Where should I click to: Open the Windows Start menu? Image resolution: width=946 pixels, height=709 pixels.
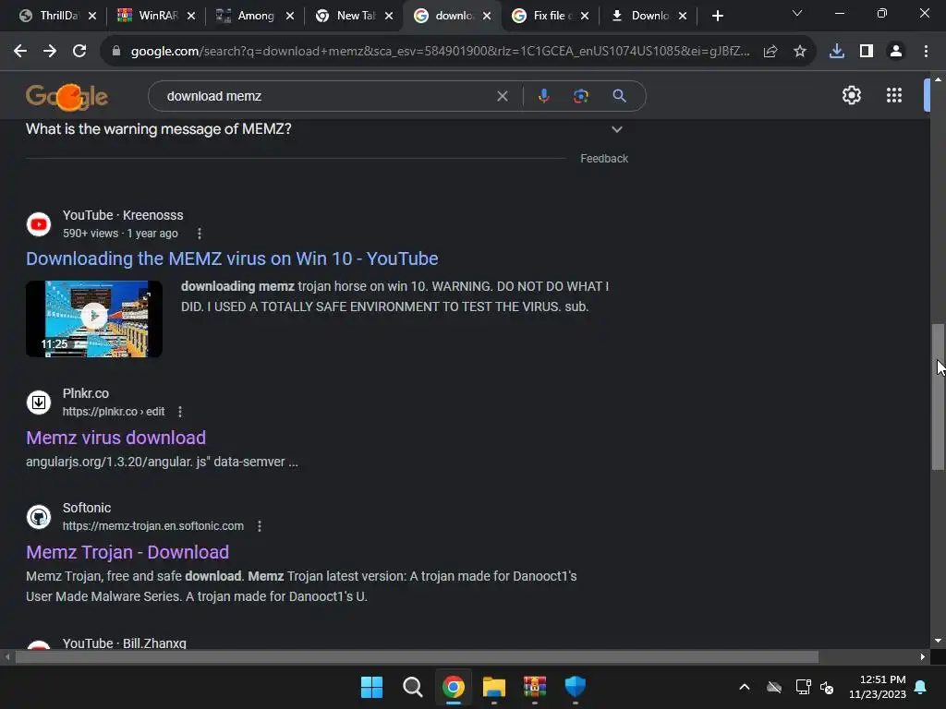point(371,687)
